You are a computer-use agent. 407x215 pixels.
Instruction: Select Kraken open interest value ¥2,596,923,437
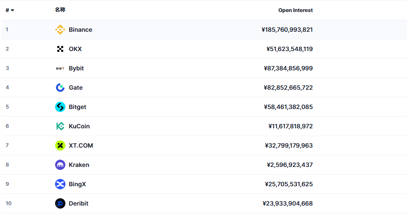click(290, 165)
